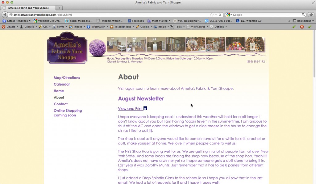Image resolution: width=316 pixels, height=184 pixels.
Task: Open the Bookmarks menu on bookmarks bar
Action: coord(304,21)
